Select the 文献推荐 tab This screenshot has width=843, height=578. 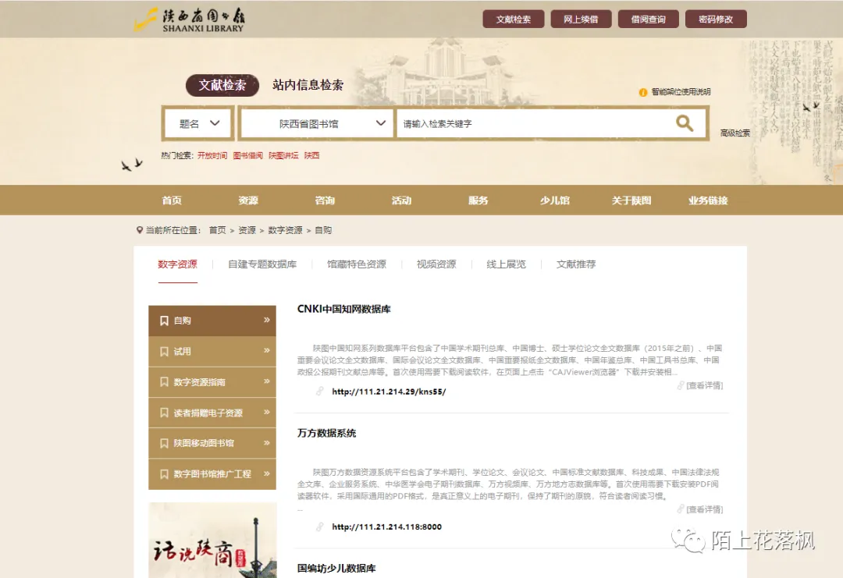pos(576,264)
